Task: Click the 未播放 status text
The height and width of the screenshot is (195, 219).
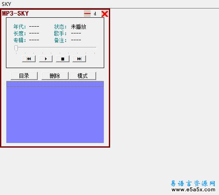Action: [x=78, y=27]
